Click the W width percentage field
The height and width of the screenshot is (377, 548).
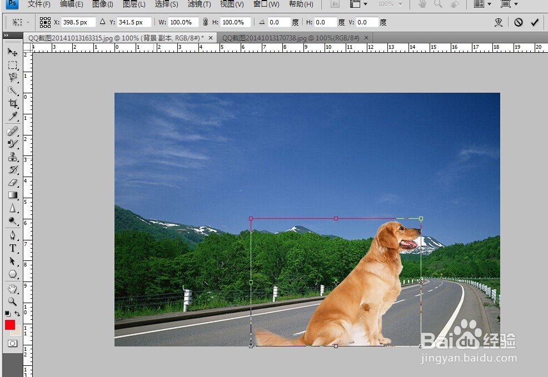point(183,22)
